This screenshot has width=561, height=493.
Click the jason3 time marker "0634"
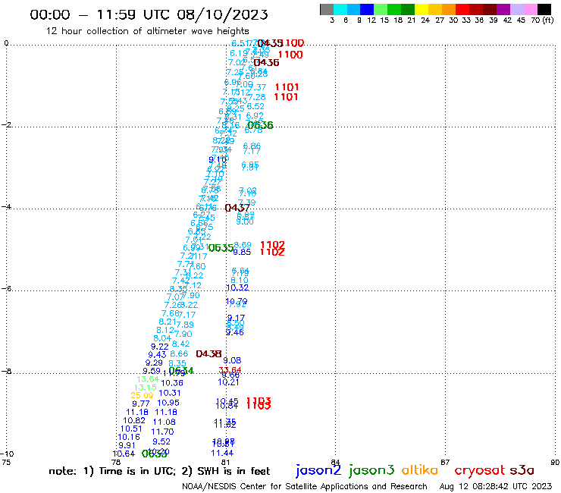181,371
